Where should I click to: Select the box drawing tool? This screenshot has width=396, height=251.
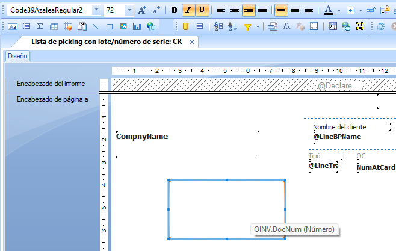pyautogui.click(x=110, y=26)
